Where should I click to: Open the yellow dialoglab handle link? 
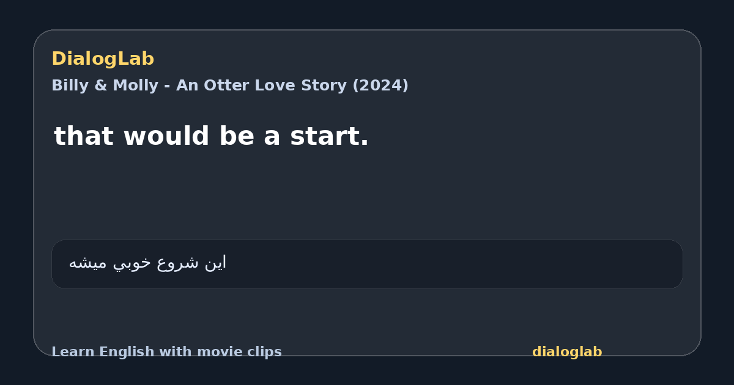point(567,352)
